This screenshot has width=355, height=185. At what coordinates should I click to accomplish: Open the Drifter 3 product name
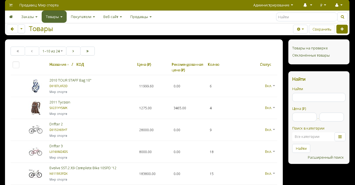click(x=56, y=146)
